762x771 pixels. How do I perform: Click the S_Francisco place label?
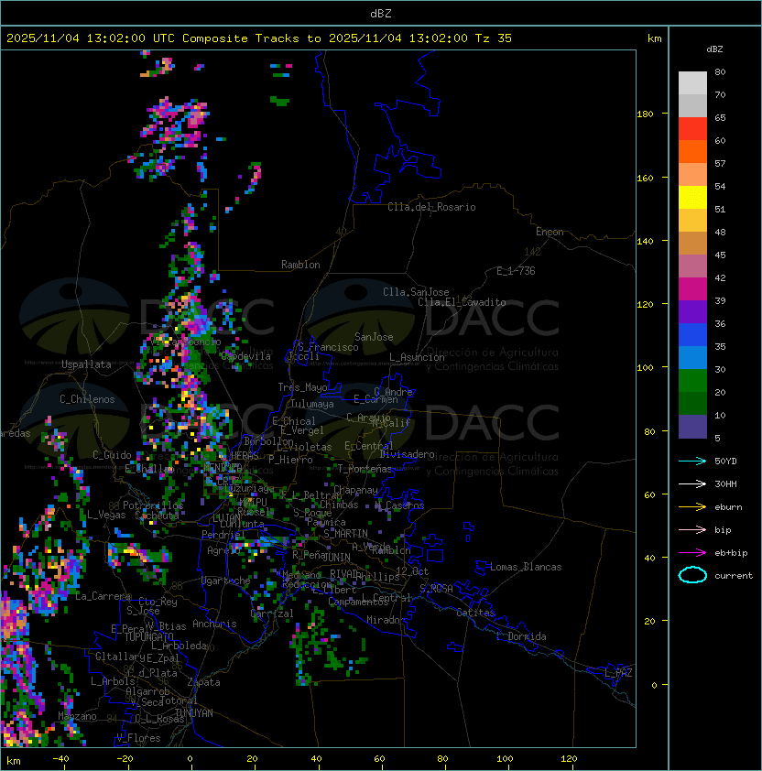tap(328, 347)
